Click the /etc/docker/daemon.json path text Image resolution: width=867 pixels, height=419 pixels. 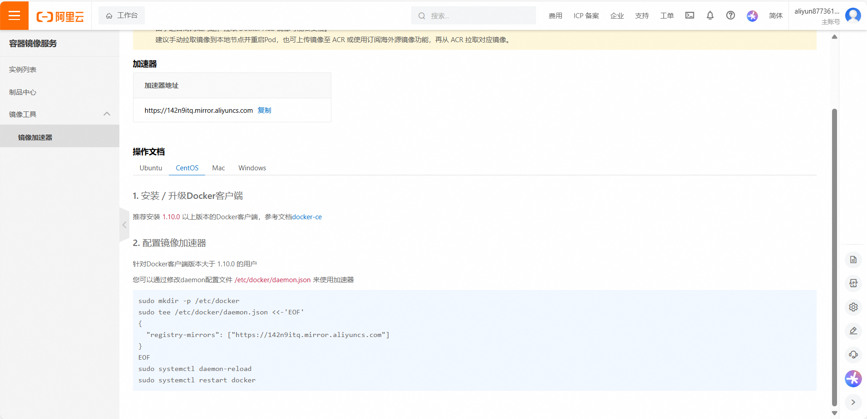[272, 280]
